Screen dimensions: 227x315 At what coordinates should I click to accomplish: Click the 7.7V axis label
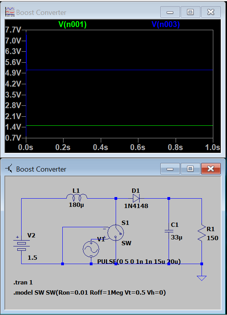pyautogui.click(x=13, y=30)
